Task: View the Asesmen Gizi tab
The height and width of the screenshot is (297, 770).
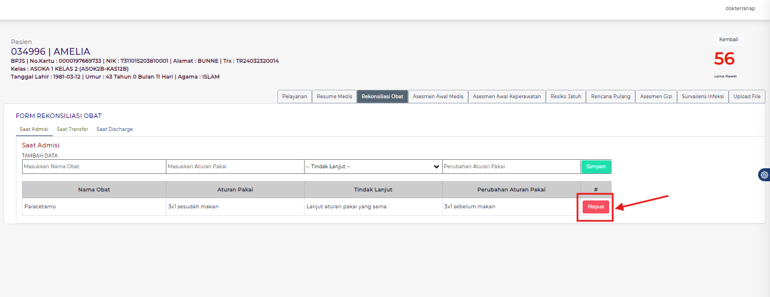Action: (x=656, y=97)
